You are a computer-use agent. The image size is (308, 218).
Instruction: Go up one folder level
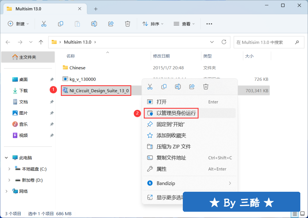click(41, 42)
